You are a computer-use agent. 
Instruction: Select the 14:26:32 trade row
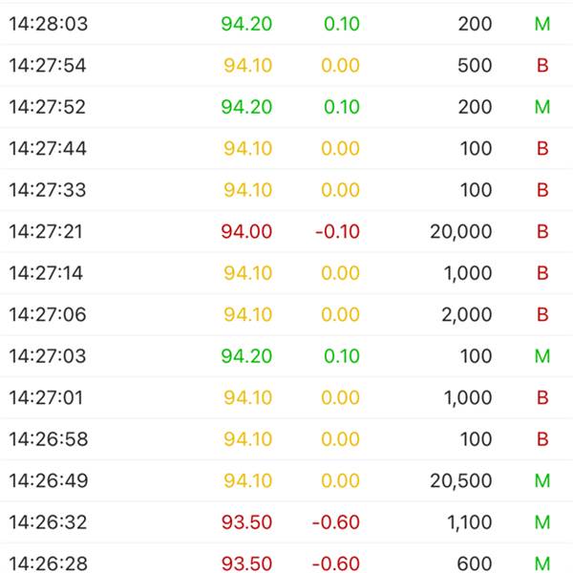tap(286, 522)
